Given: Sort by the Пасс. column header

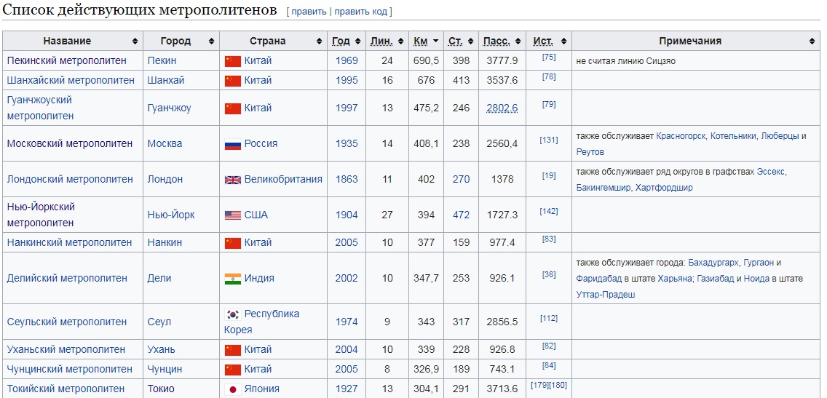Looking at the screenshot, I should click(x=502, y=41).
